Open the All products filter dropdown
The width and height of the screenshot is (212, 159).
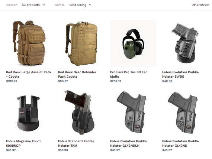tap(33, 5)
